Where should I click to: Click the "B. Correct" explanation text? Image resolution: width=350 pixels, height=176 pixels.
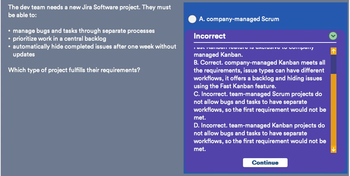pos(259,74)
